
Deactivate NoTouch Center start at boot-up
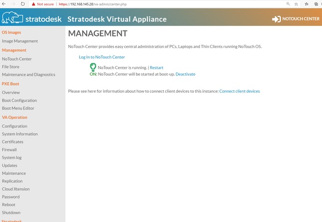[x=185, y=74]
